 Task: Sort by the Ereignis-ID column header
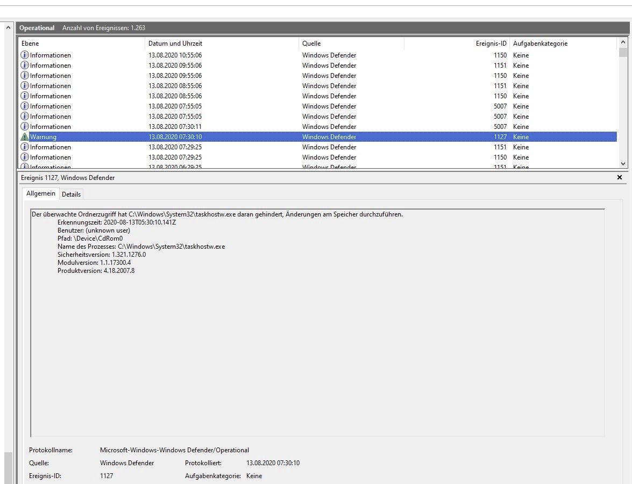(457, 44)
